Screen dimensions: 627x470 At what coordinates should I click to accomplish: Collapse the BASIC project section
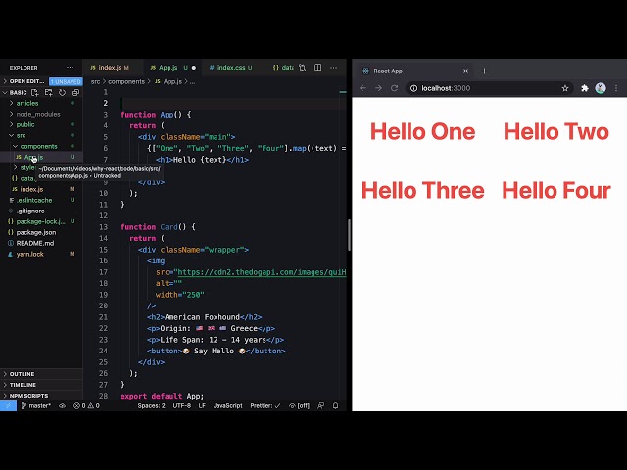coord(15,92)
